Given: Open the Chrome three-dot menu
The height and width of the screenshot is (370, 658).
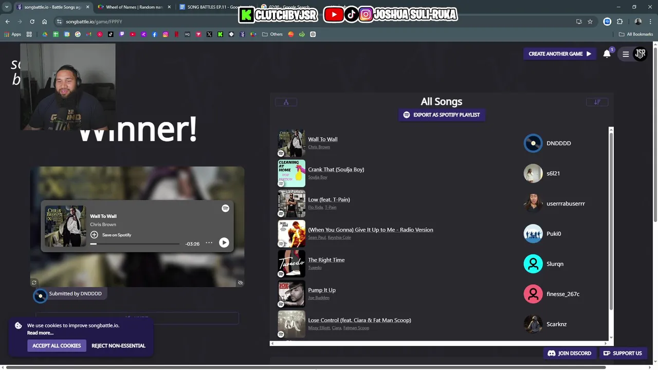Looking at the screenshot, I should click(x=650, y=22).
